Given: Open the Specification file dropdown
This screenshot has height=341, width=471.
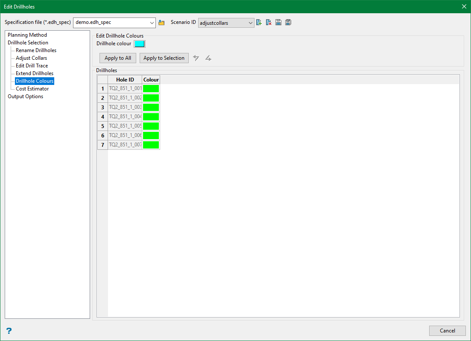Looking at the screenshot, I should [152, 23].
